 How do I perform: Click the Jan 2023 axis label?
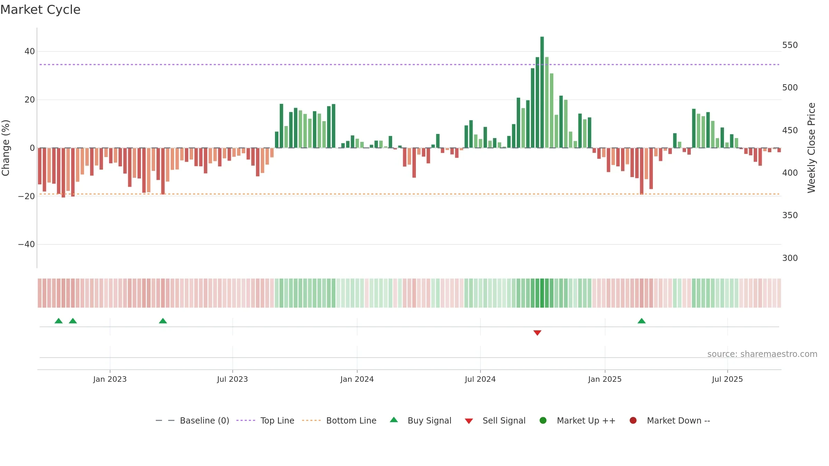coord(110,379)
